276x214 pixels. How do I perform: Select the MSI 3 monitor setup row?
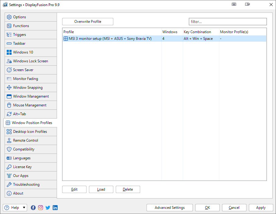(x=122, y=39)
